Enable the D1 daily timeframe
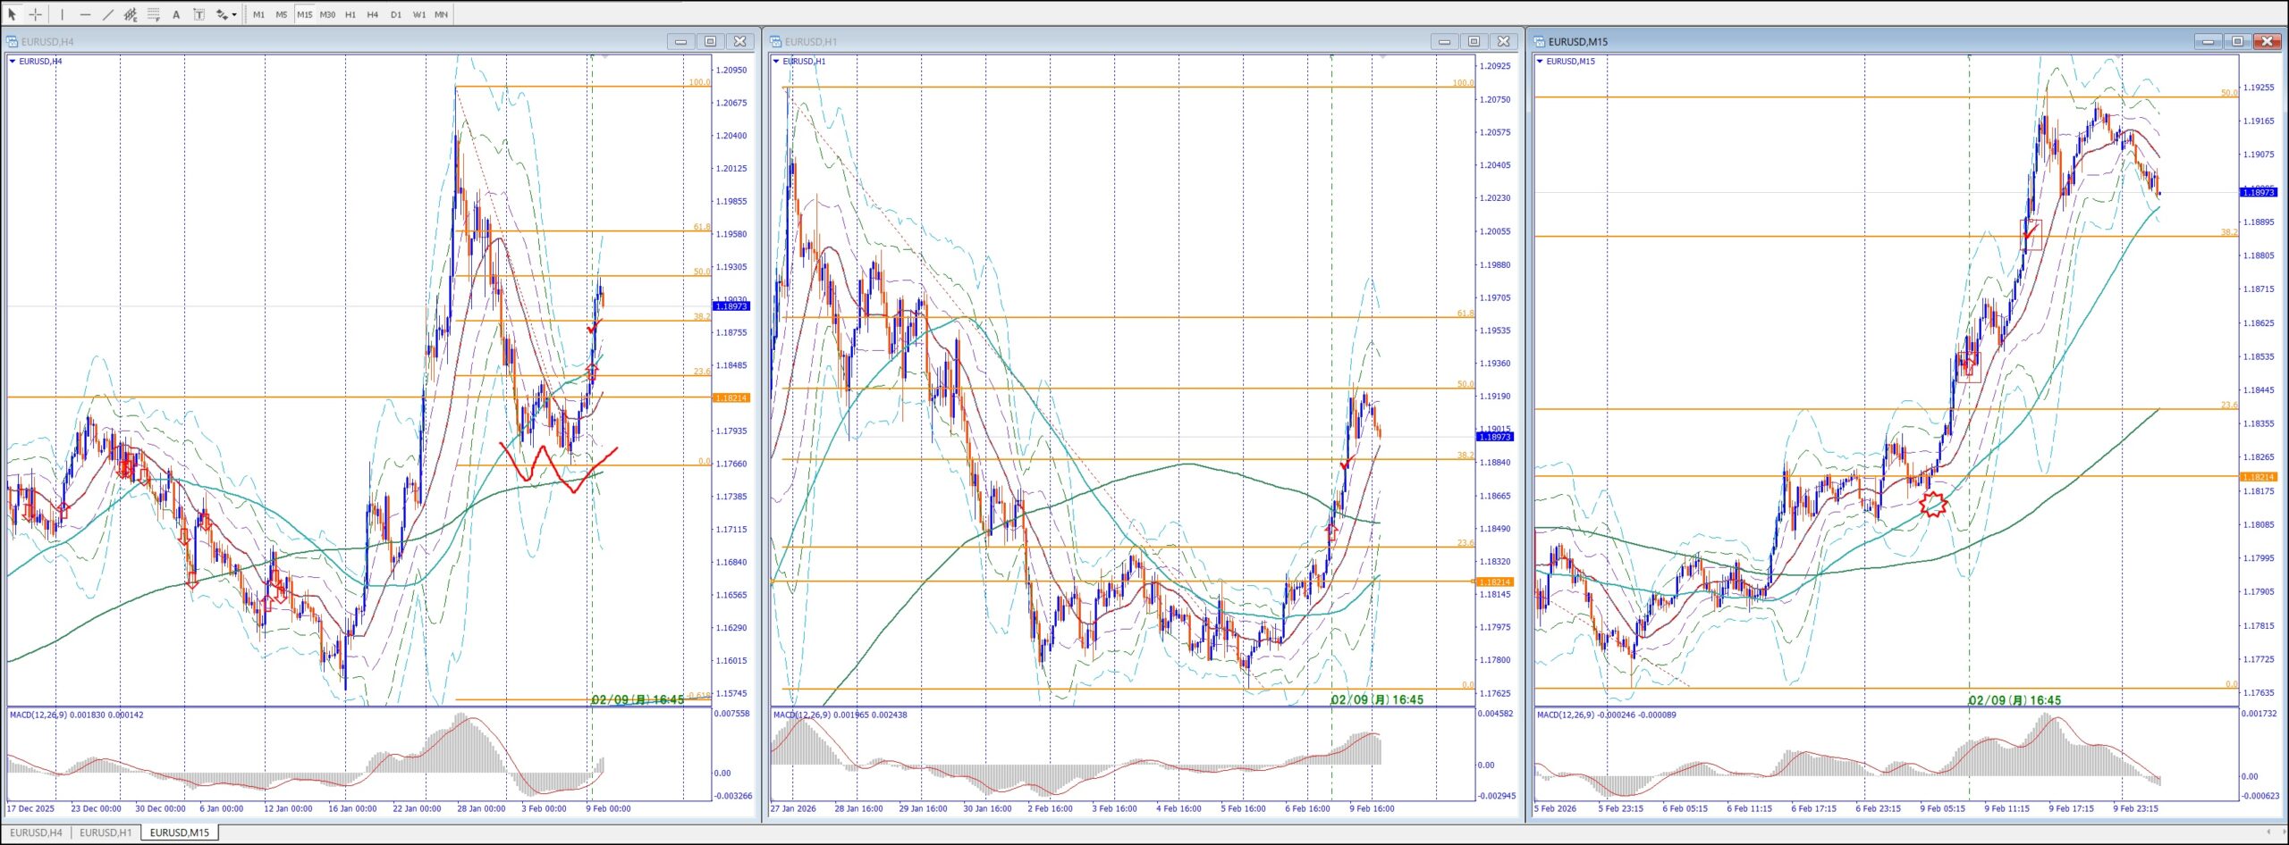The width and height of the screenshot is (2289, 845). (396, 14)
